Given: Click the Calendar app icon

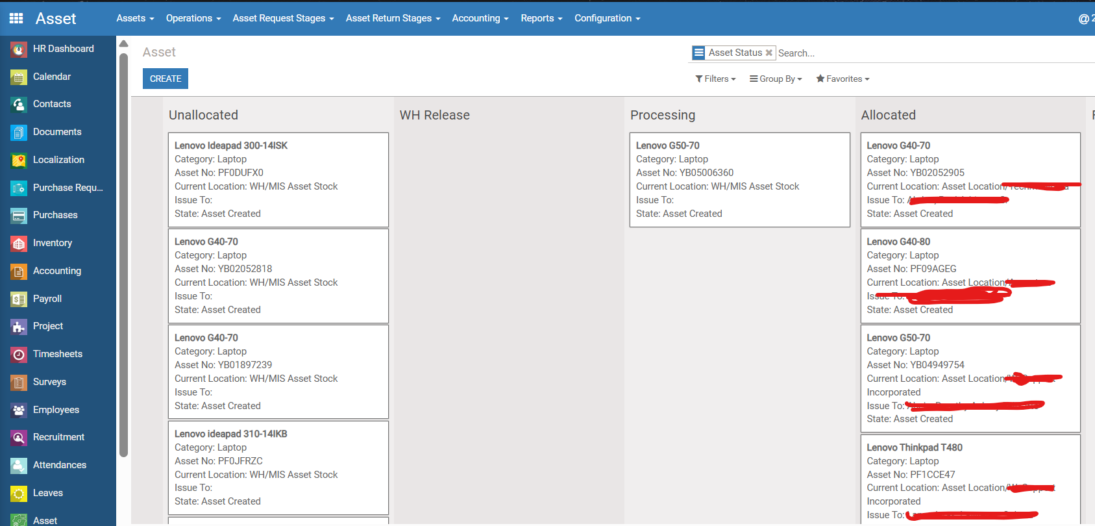Looking at the screenshot, I should 19,77.
